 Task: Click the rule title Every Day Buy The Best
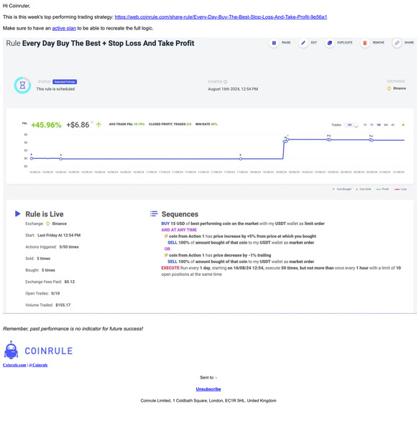coord(109,43)
